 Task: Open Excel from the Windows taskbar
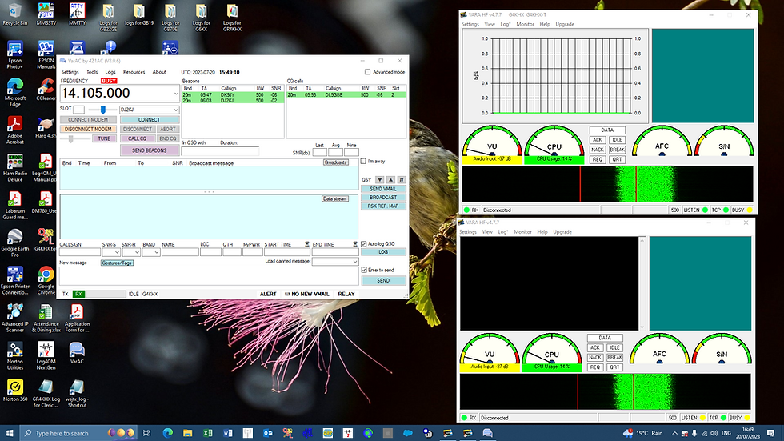point(206,433)
